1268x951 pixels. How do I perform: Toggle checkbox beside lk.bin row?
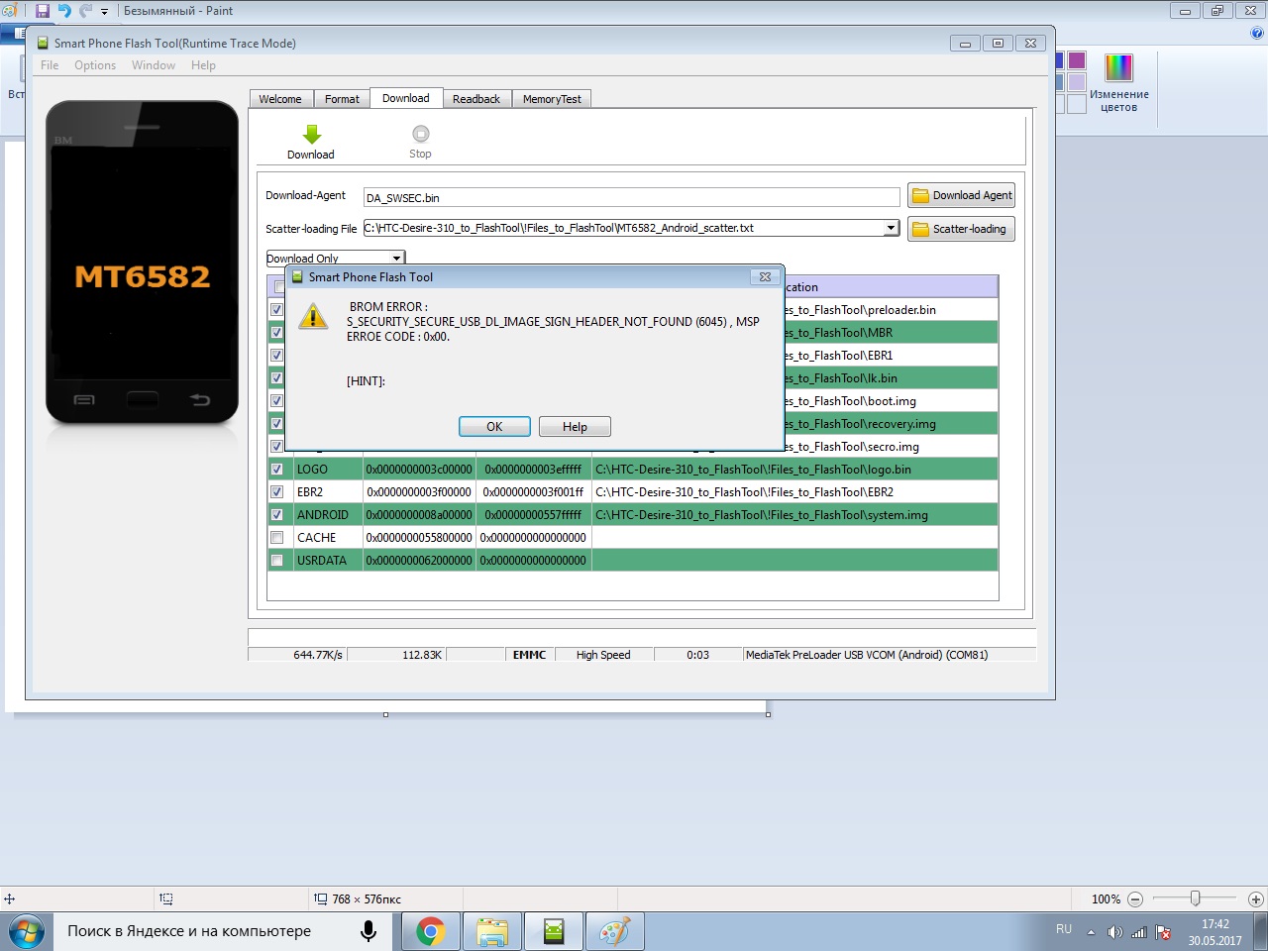pos(276,378)
